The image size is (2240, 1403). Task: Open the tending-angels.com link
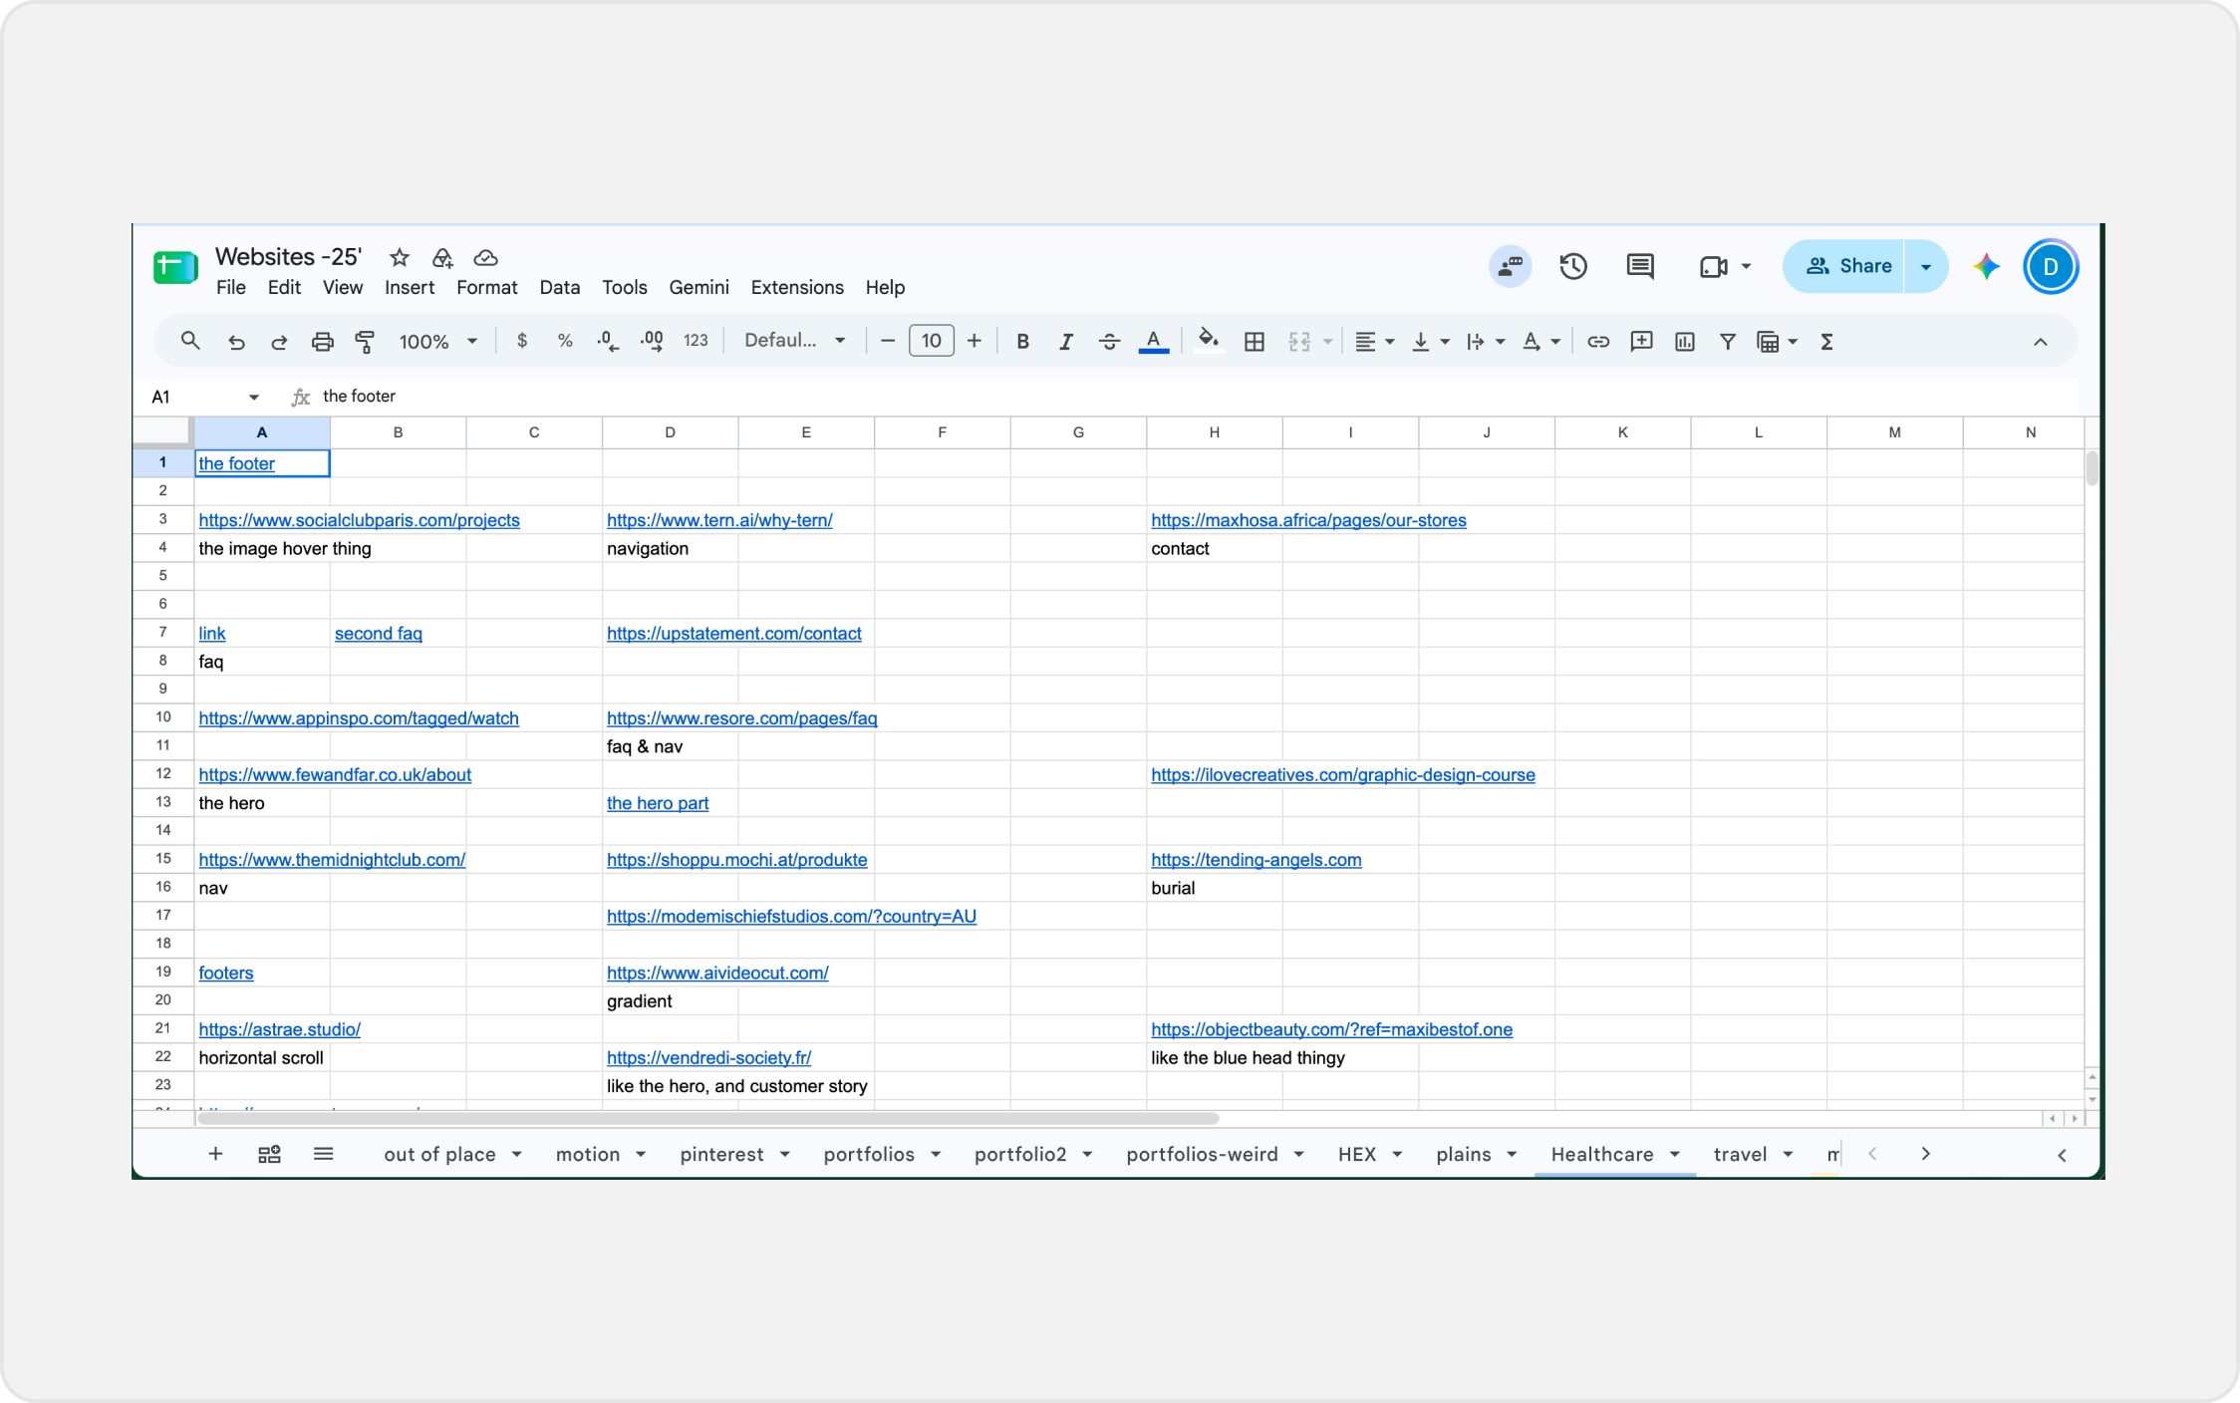tap(1256, 860)
